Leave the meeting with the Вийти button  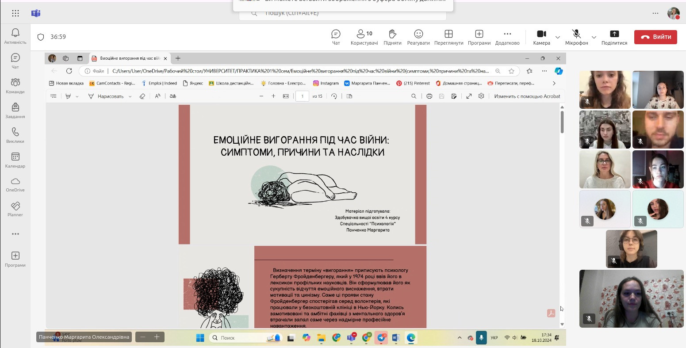coord(655,37)
